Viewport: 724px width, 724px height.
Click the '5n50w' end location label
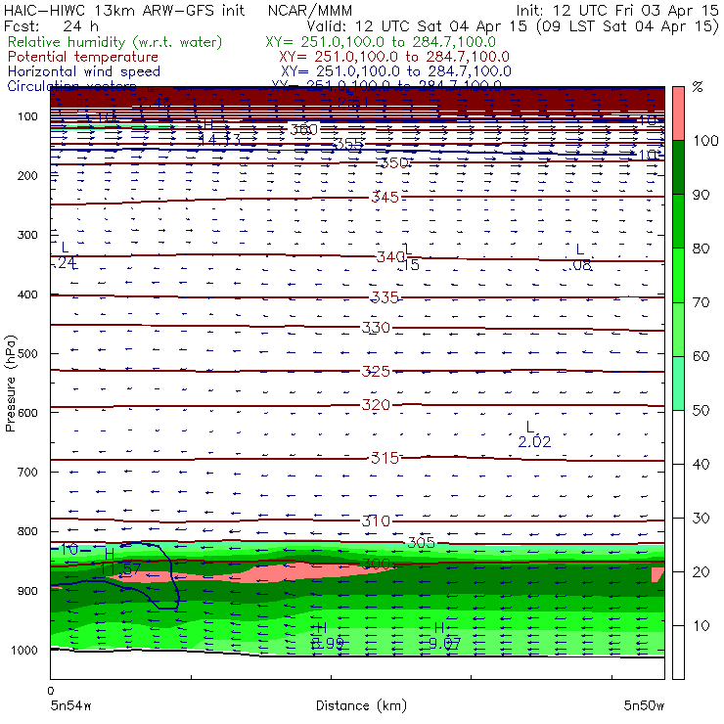coord(644,705)
